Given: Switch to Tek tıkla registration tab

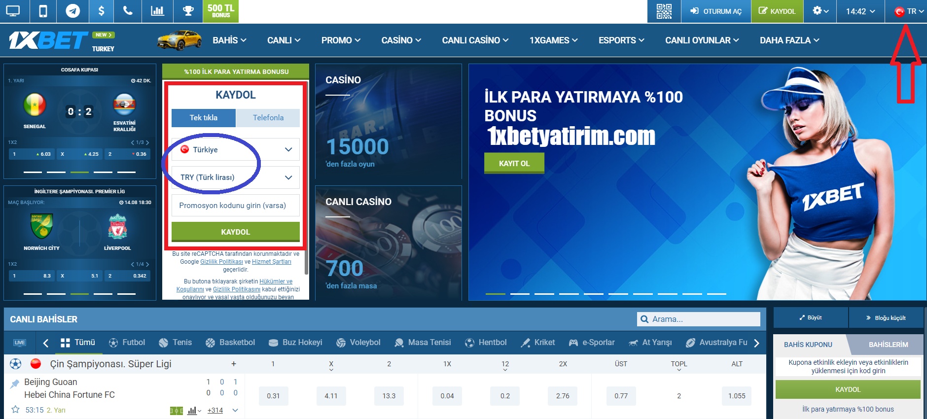Looking at the screenshot, I should click(x=204, y=118).
